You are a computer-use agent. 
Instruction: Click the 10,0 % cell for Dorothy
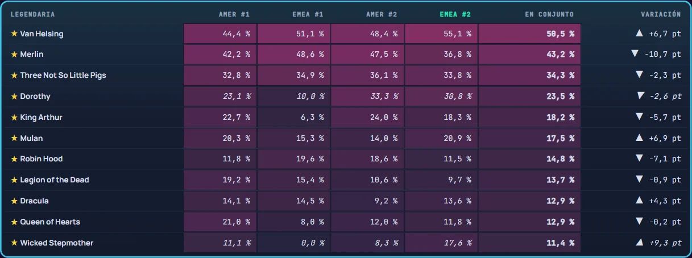(x=294, y=97)
